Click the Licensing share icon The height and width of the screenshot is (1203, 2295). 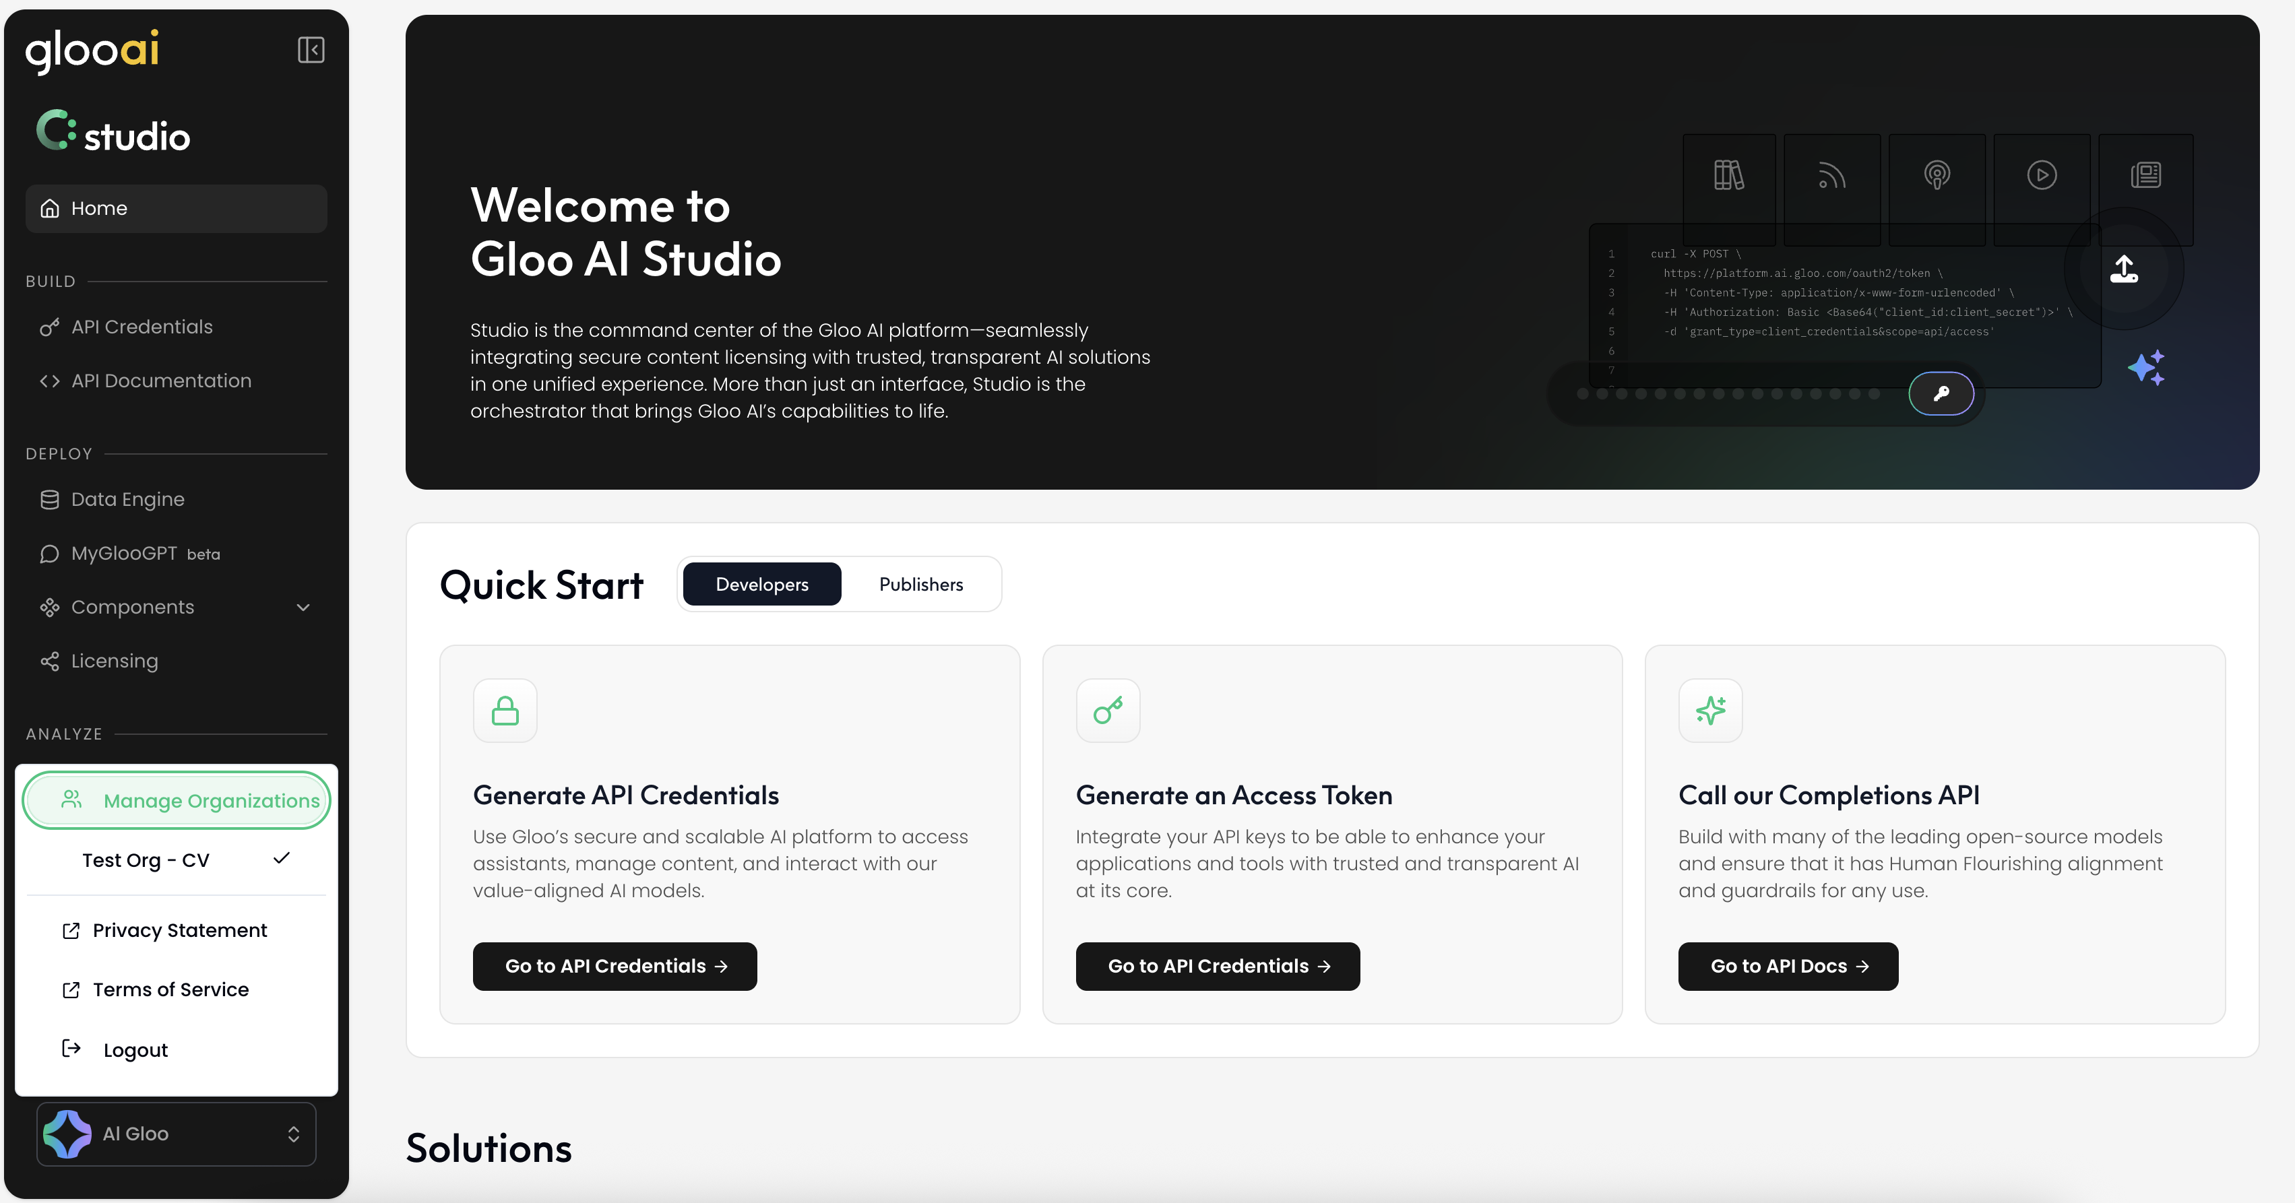coord(50,661)
